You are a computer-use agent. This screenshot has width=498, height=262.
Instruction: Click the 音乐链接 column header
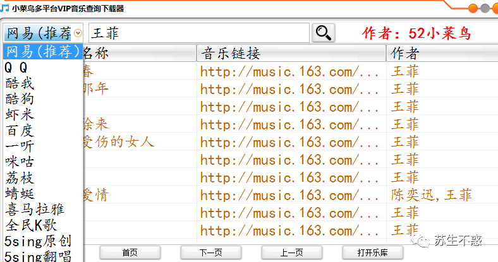tap(291, 53)
